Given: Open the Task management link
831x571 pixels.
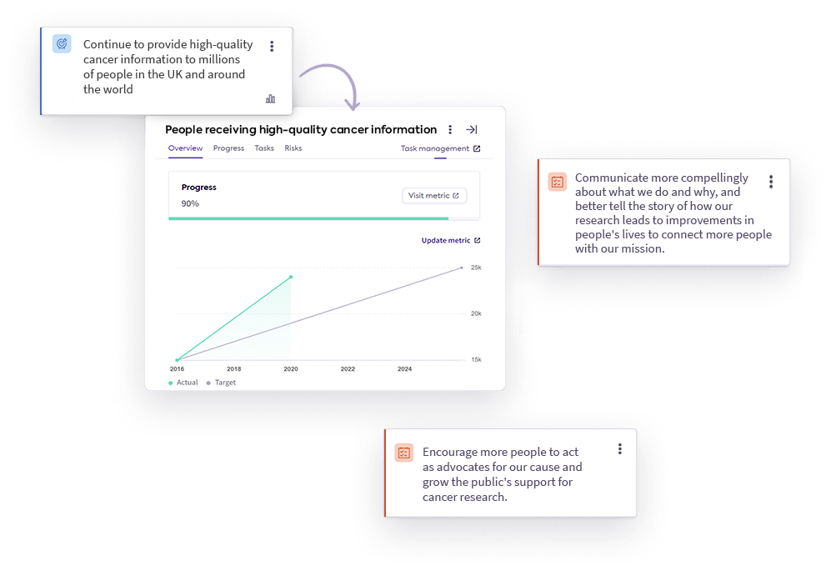Looking at the screenshot, I should [x=440, y=149].
